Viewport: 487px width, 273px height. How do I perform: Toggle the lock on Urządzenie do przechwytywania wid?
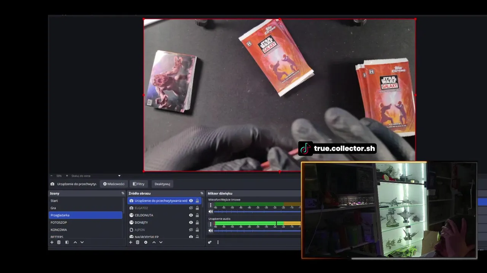pyautogui.click(x=197, y=201)
